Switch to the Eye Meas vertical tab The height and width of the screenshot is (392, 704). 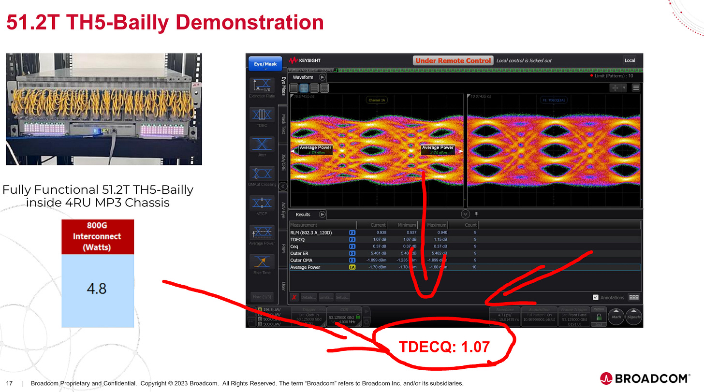[x=283, y=87]
